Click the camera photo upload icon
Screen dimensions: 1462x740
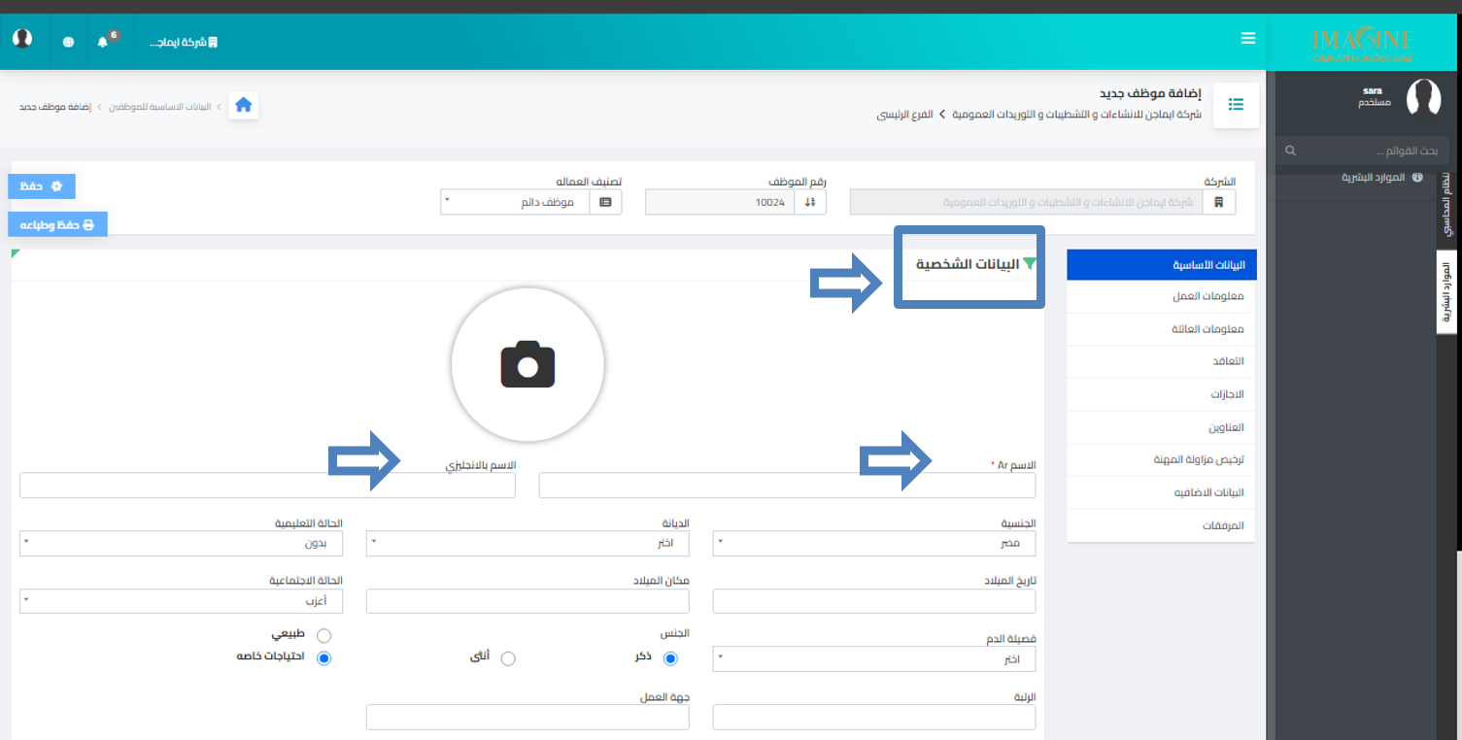(527, 364)
